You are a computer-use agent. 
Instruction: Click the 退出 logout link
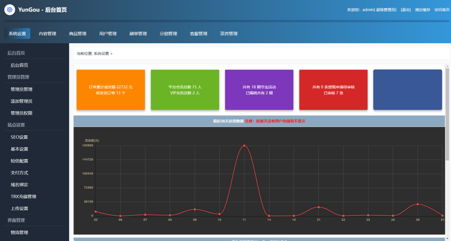click(x=405, y=10)
